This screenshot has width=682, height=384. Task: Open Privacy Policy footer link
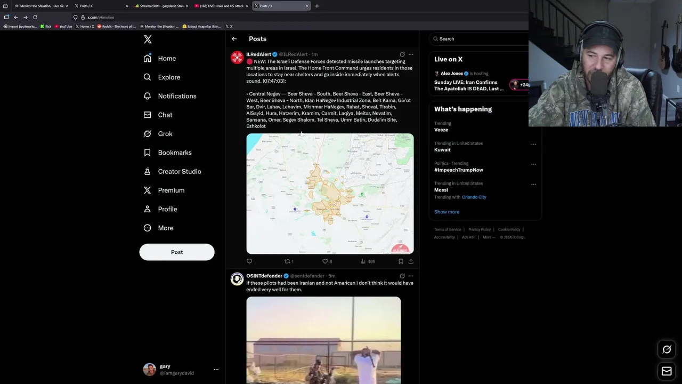[480, 229]
